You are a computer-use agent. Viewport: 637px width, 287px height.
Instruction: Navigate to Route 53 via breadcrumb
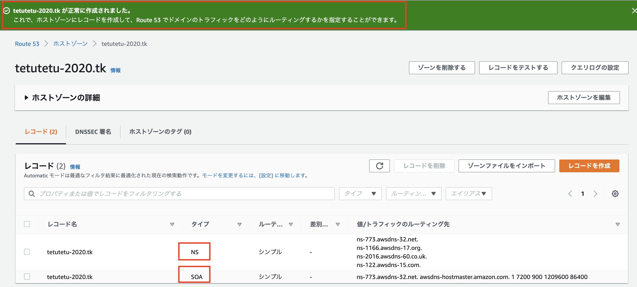click(x=27, y=43)
